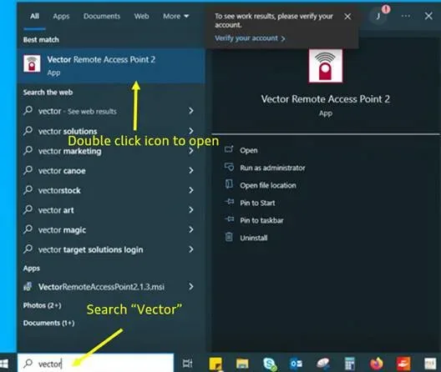Click the taskbar search box containing 'vector'

coord(95,364)
